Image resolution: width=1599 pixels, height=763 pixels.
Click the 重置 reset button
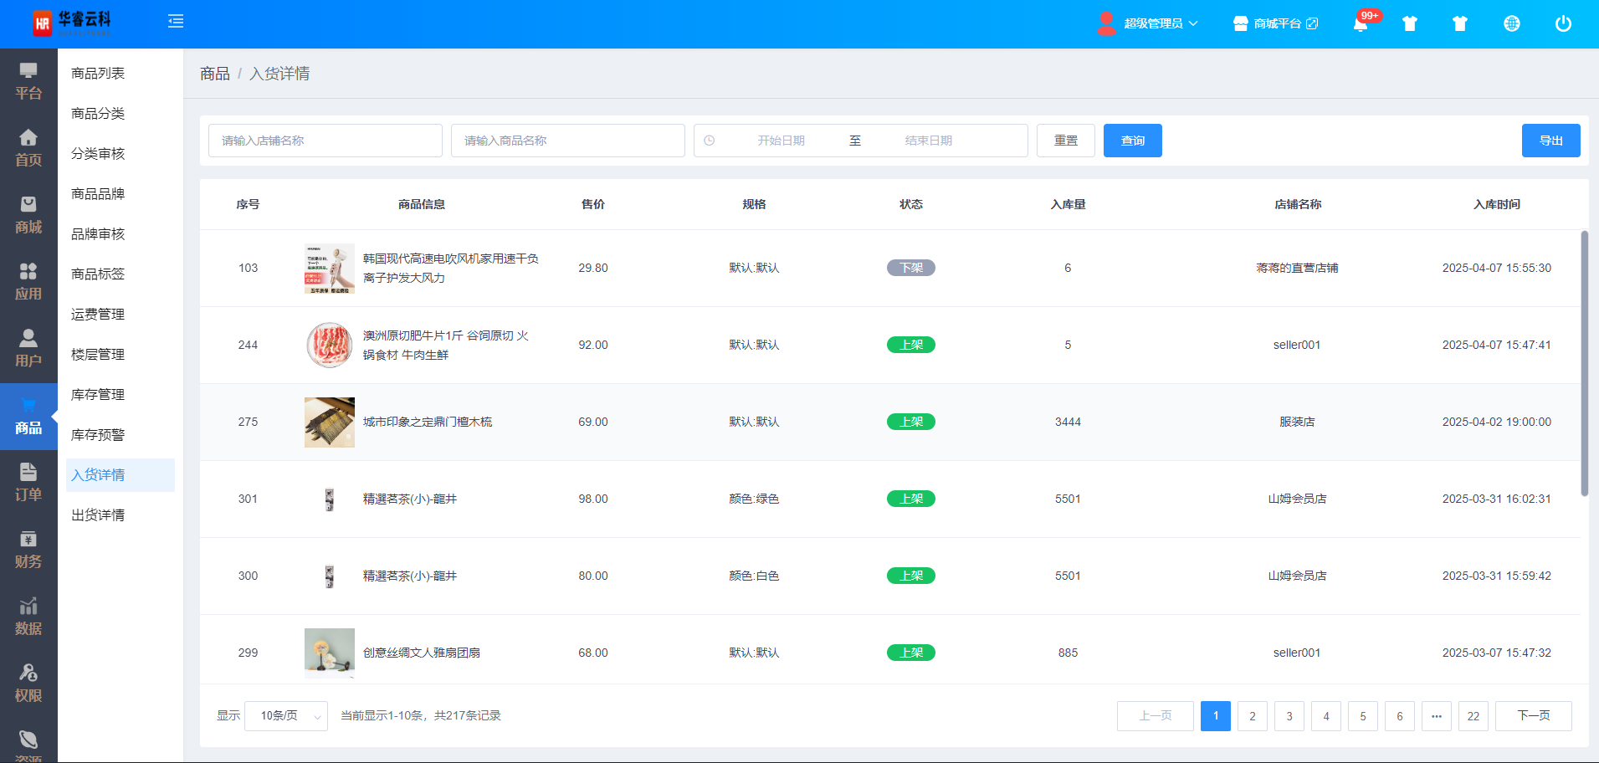(x=1065, y=141)
